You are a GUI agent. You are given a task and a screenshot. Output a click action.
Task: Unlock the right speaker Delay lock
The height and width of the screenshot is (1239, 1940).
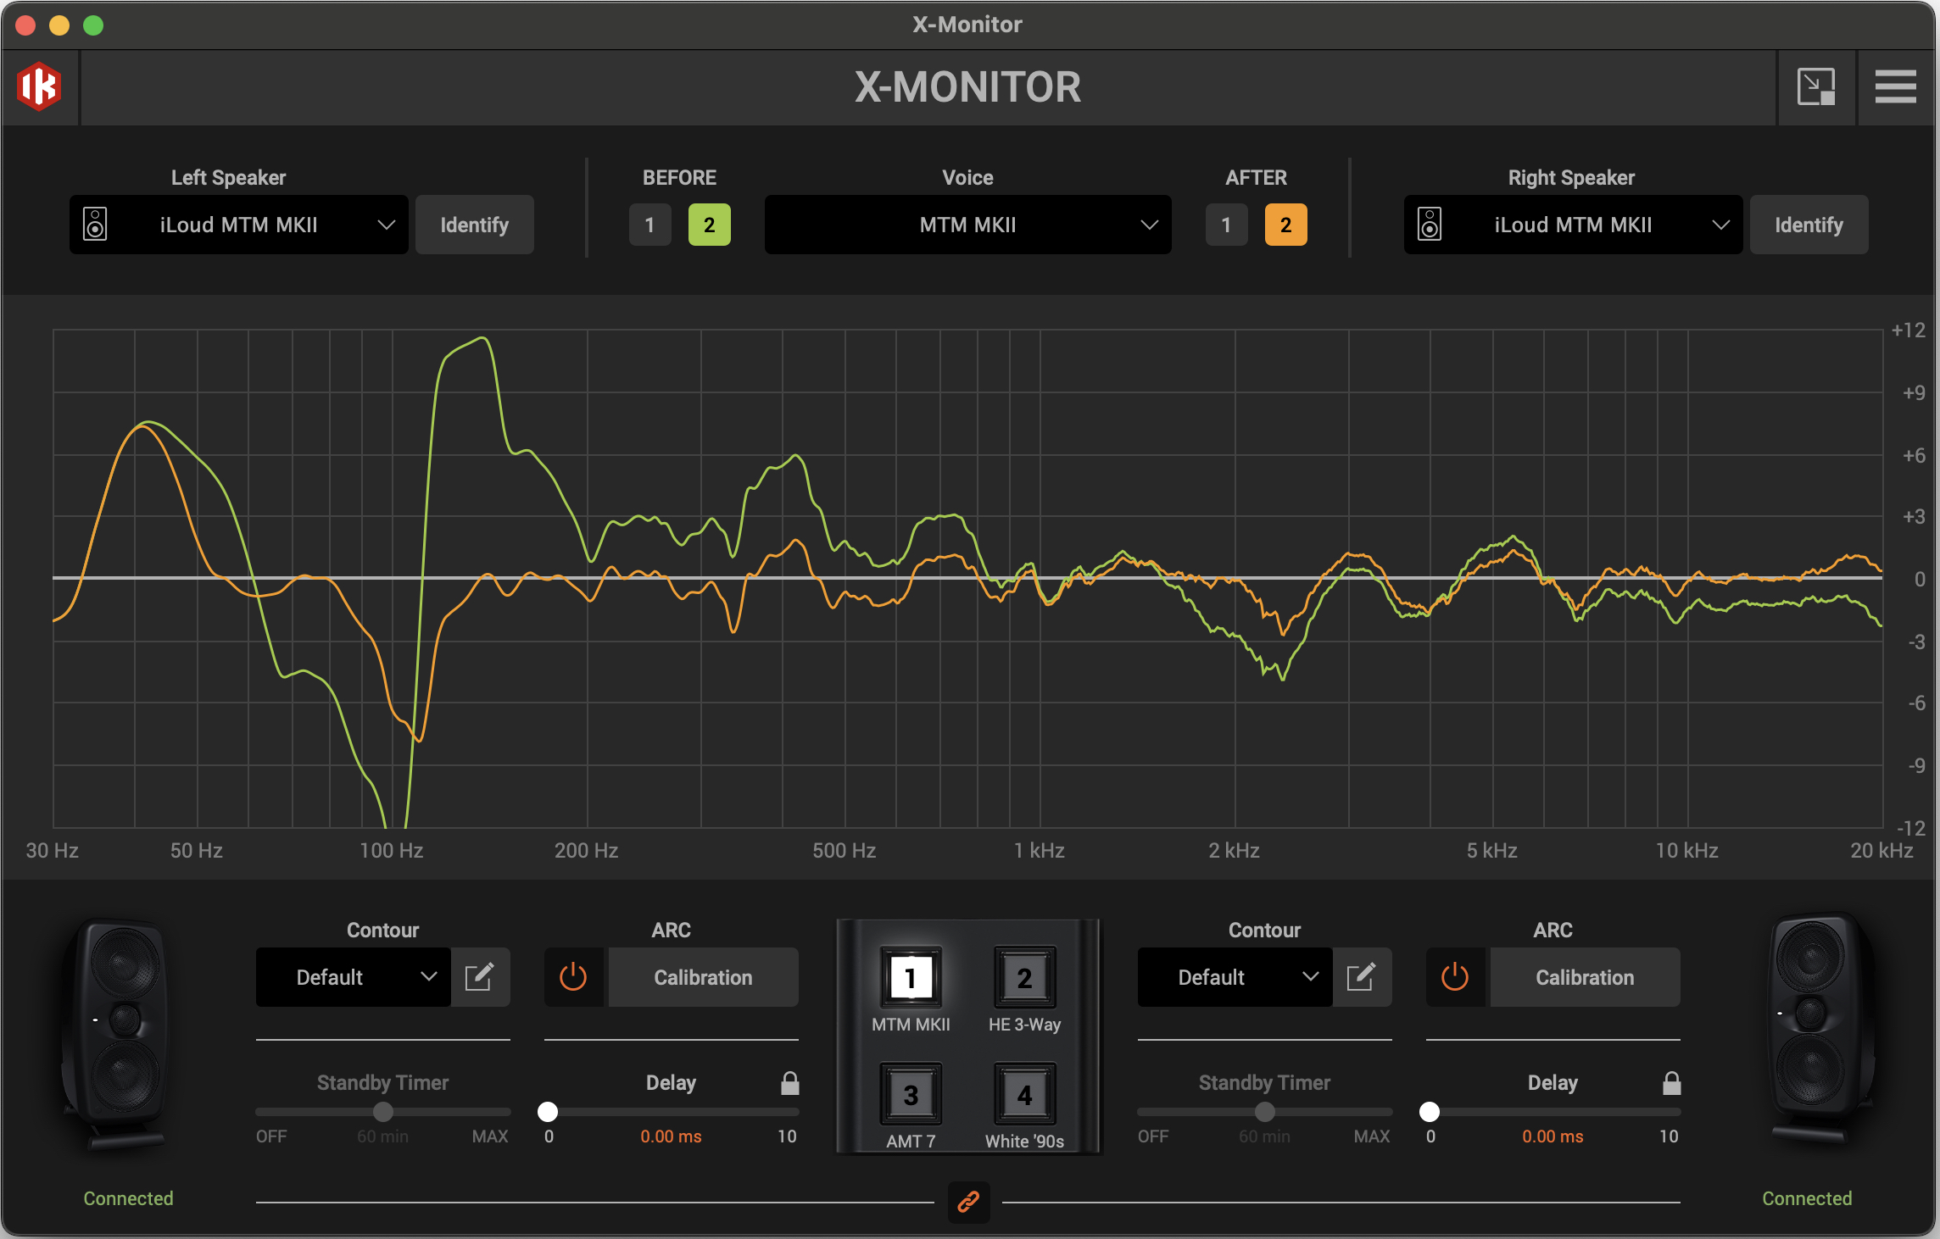point(1671,1082)
